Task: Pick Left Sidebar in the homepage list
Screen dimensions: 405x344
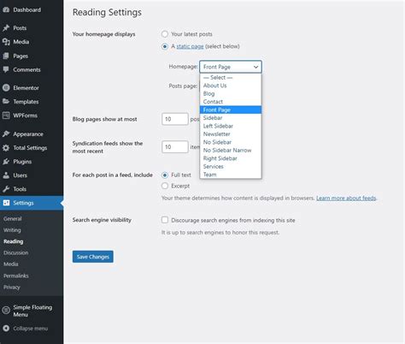Action: click(231, 126)
